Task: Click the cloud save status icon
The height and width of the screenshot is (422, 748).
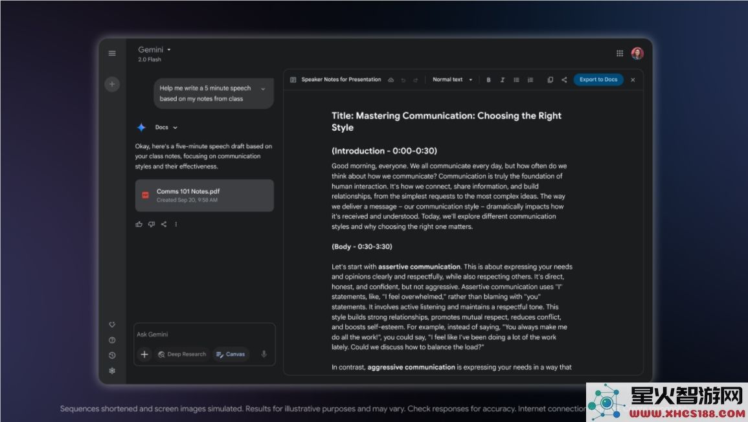Action: click(x=391, y=80)
